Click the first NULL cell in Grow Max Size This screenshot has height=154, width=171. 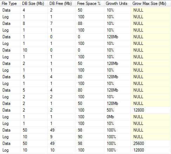[x=151, y=10]
